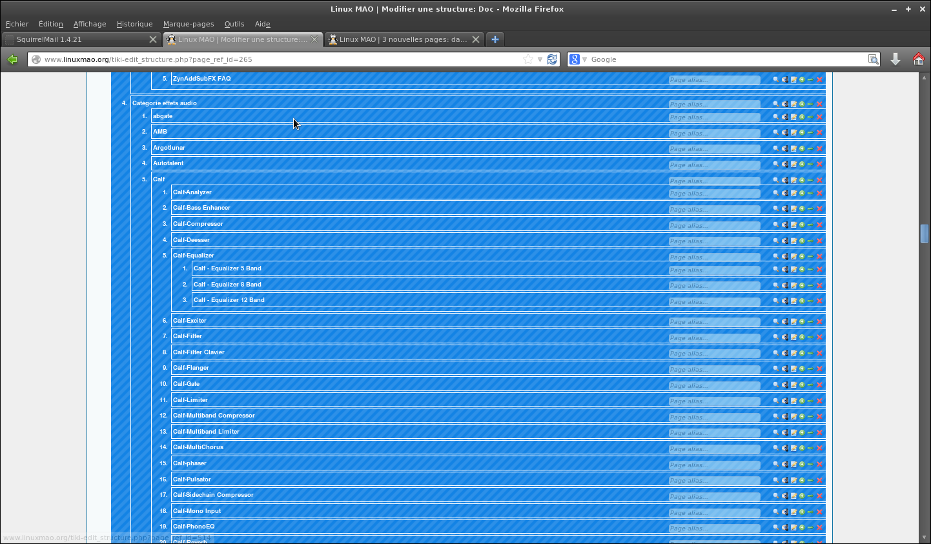The width and height of the screenshot is (931, 544).
Task: Click the red X on Calf-Multiband Compressor row
Action: point(819,416)
